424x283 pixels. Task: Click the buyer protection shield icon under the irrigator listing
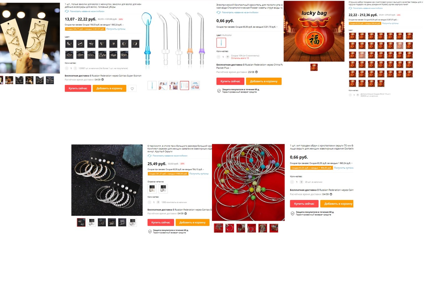click(219, 91)
